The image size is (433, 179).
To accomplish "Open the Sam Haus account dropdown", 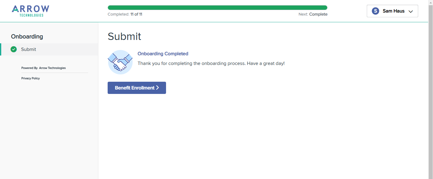I will point(392,11).
